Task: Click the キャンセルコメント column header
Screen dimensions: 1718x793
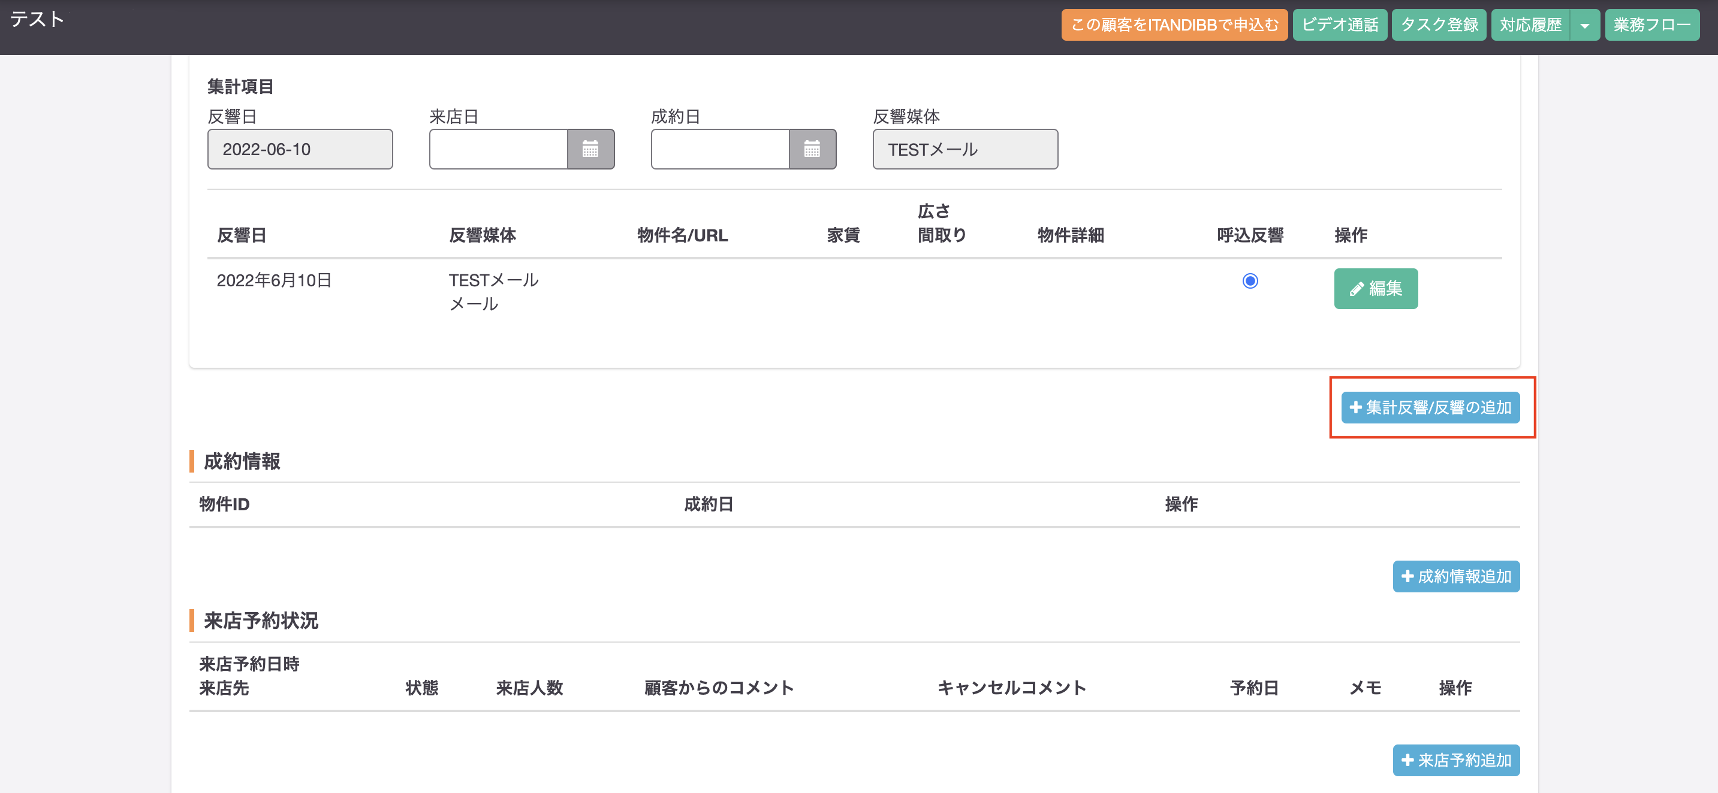Action: pos(1012,688)
